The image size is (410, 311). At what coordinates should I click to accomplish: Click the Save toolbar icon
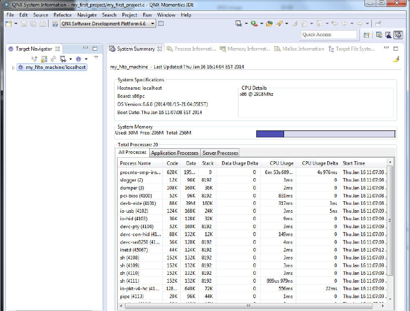(24, 24)
